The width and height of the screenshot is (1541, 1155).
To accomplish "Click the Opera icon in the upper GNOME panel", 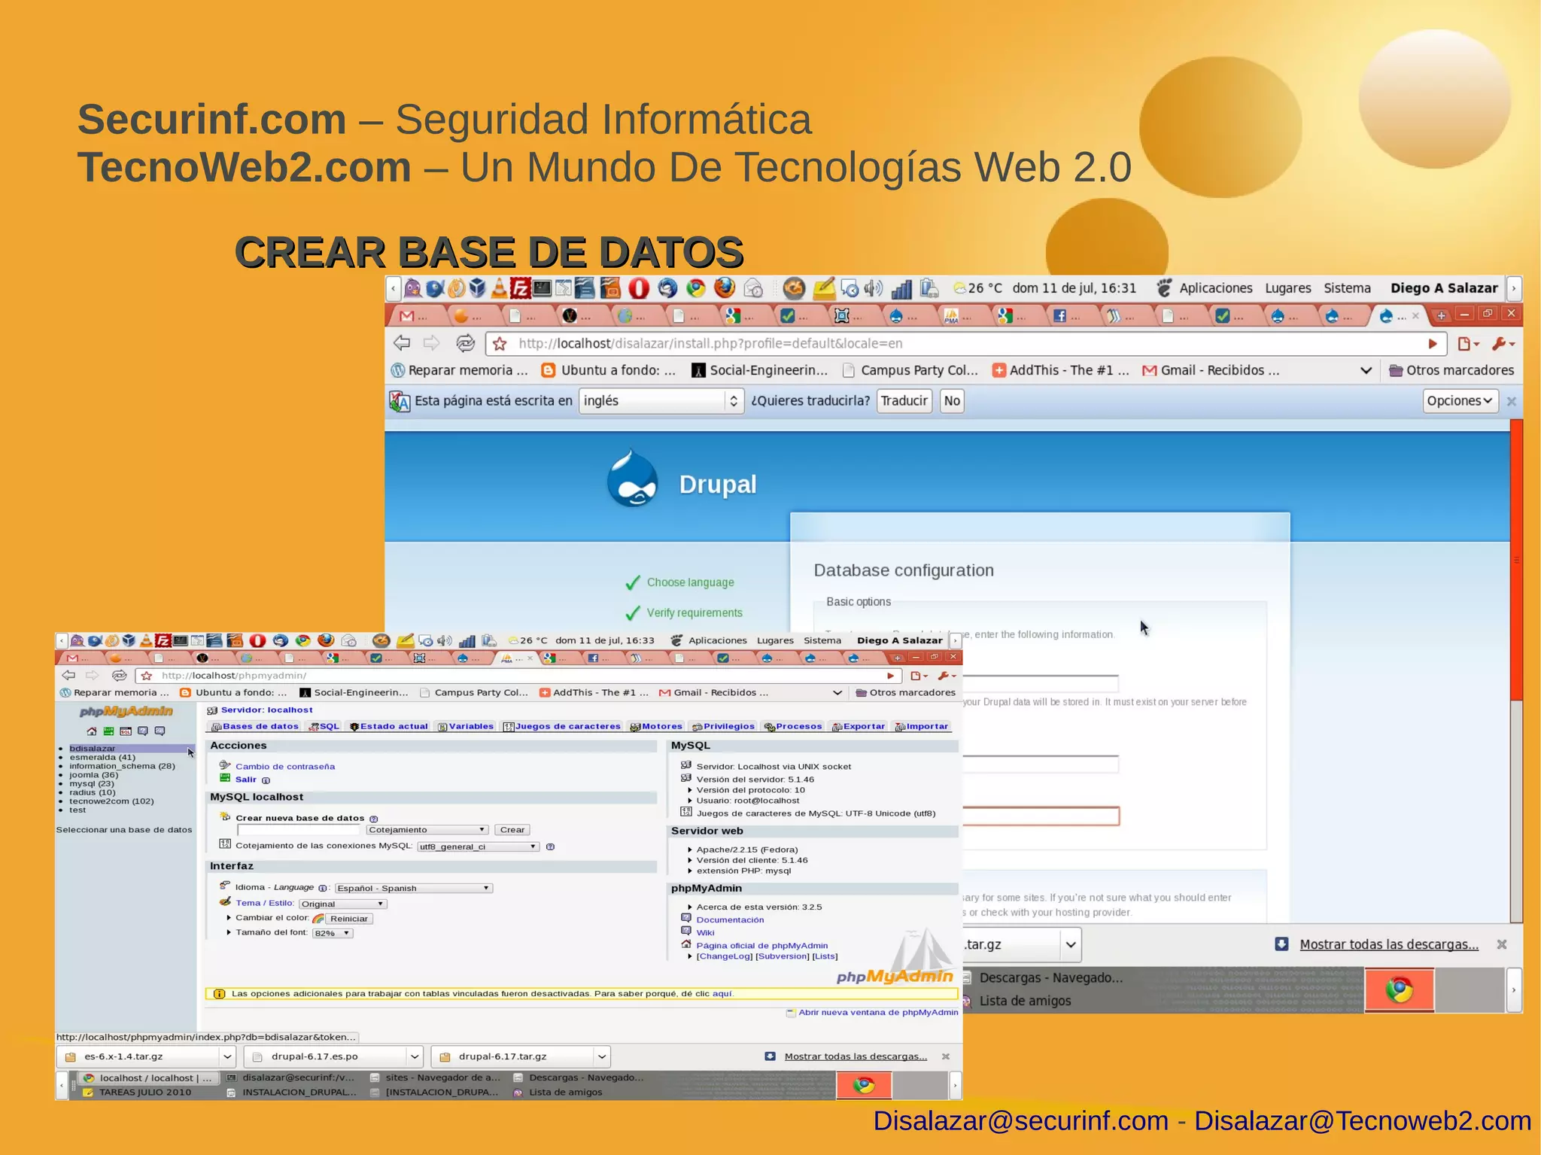I will tap(638, 288).
